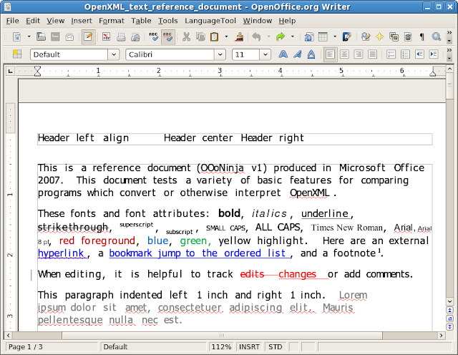Toggle Edit File mode icon

[88, 37]
